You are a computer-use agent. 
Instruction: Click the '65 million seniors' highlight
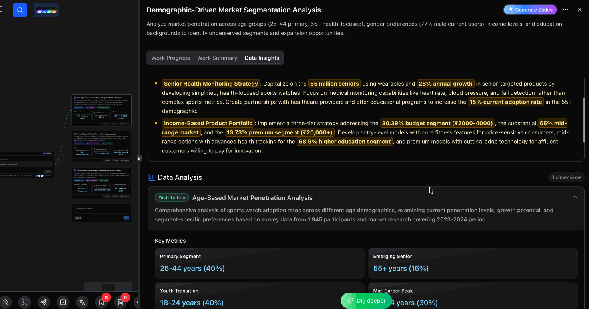click(x=335, y=84)
